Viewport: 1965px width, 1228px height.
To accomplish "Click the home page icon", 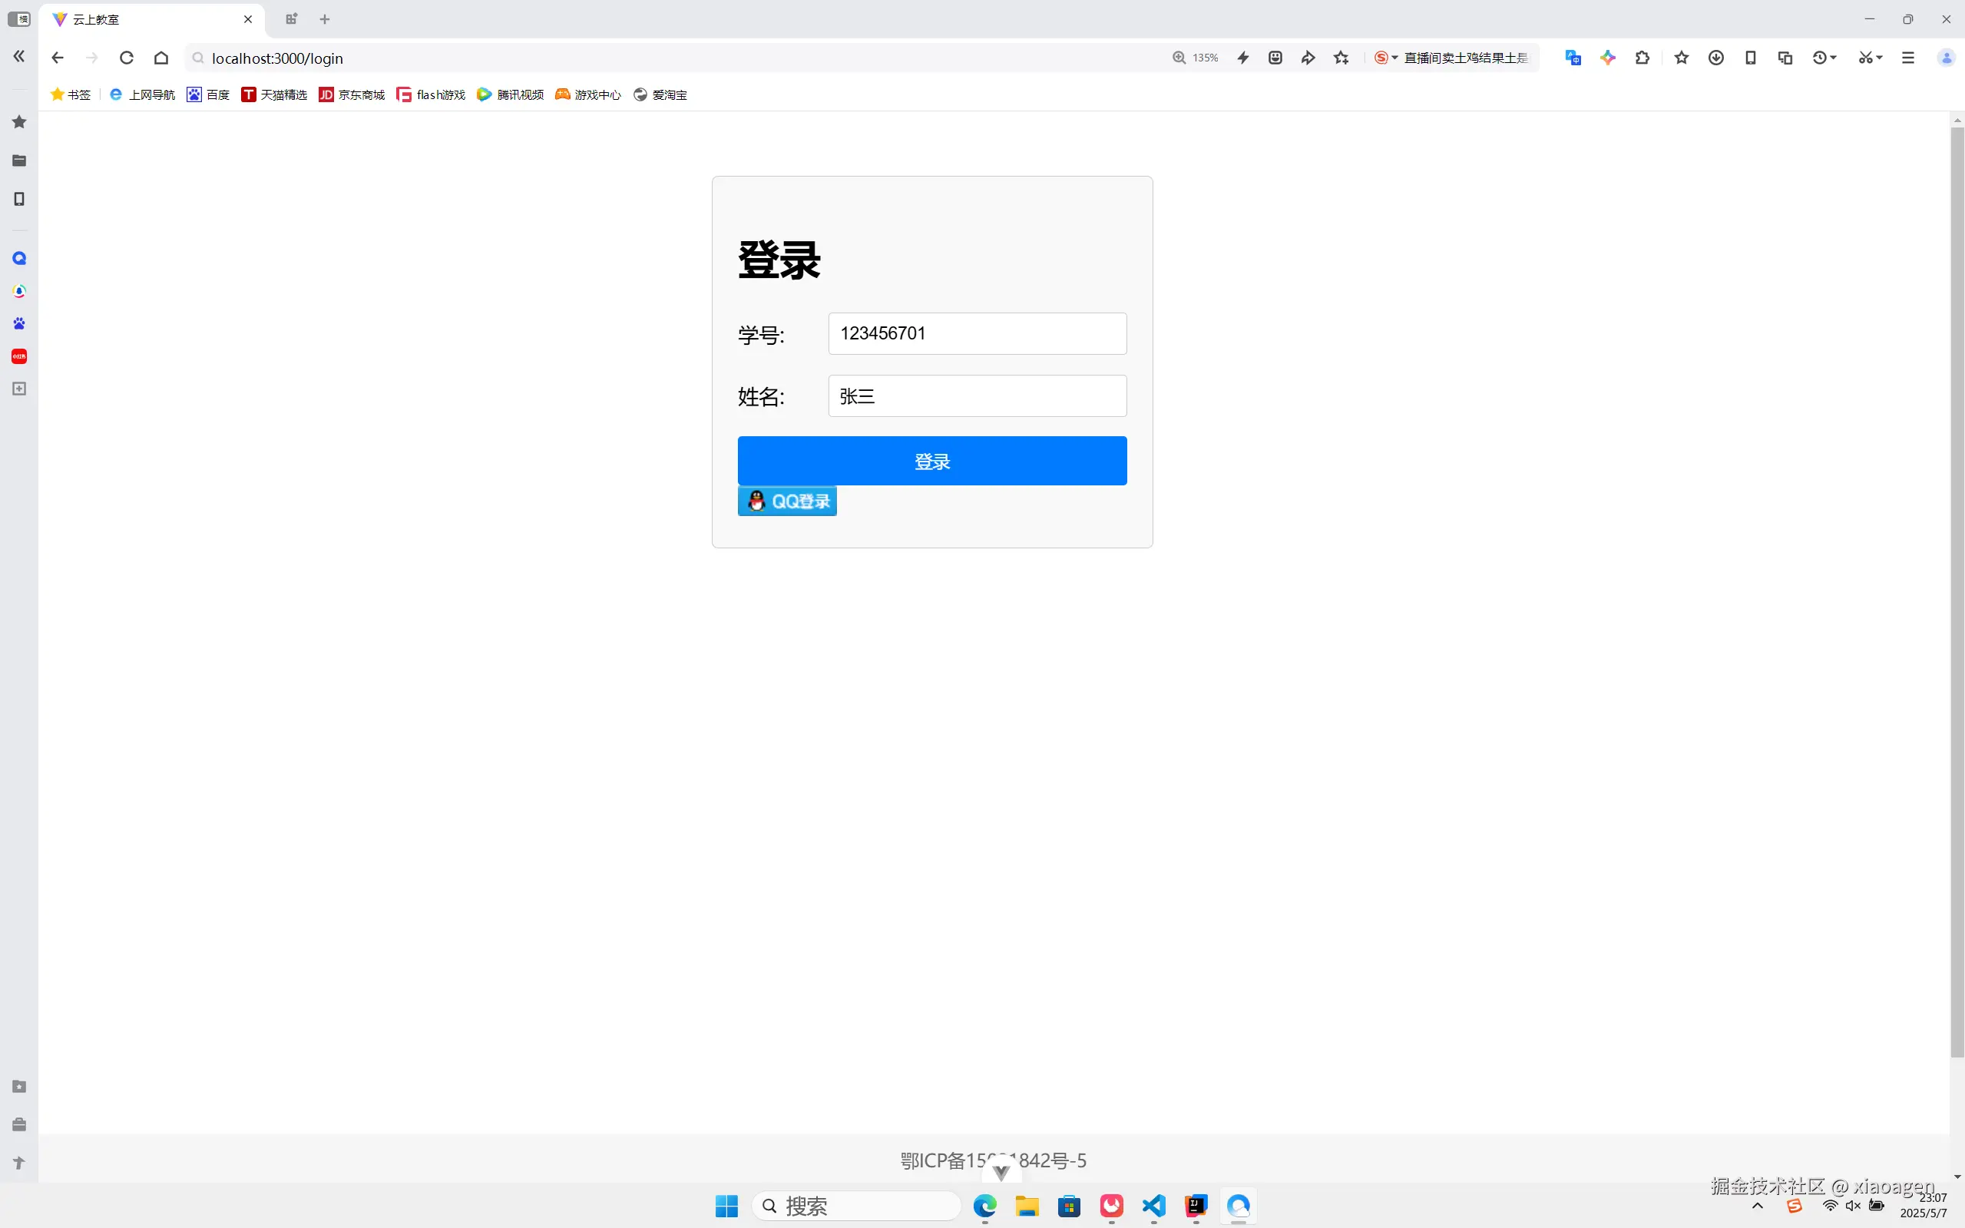I will click(160, 58).
